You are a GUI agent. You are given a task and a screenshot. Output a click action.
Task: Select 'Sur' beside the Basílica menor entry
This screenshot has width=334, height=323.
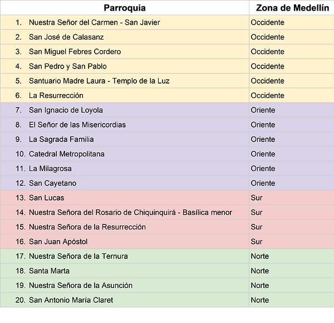[257, 212]
